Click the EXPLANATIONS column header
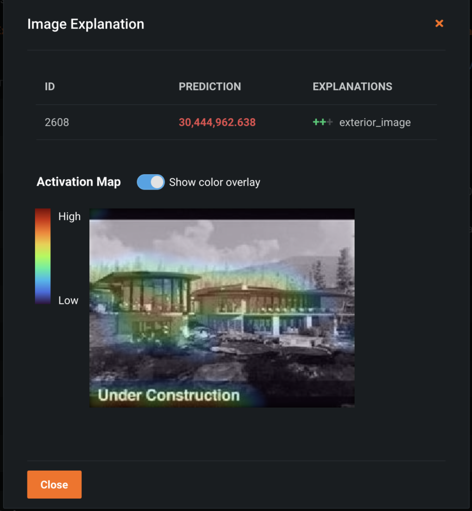 tap(352, 86)
